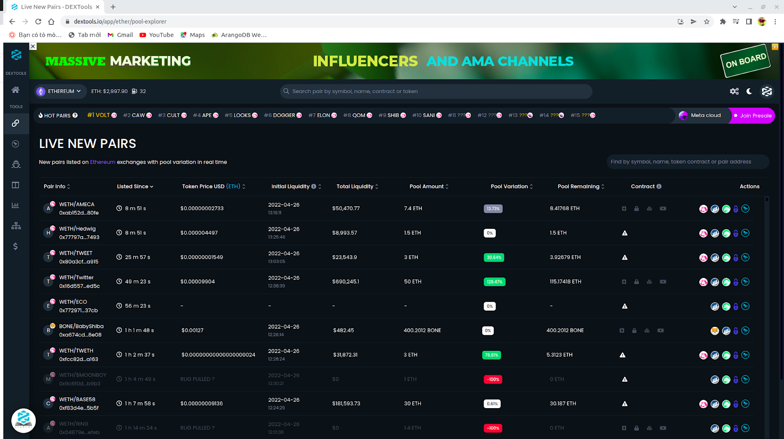Open settings gears icon in header
784x439 pixels.
click(734, 91)
